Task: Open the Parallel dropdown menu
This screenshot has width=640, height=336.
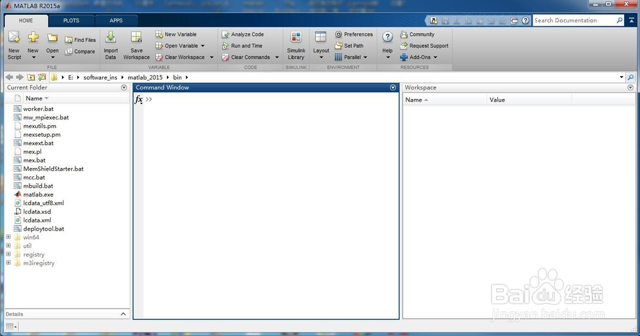Action: (351, 57)
